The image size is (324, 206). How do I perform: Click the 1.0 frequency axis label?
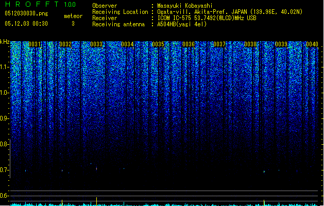5,93
